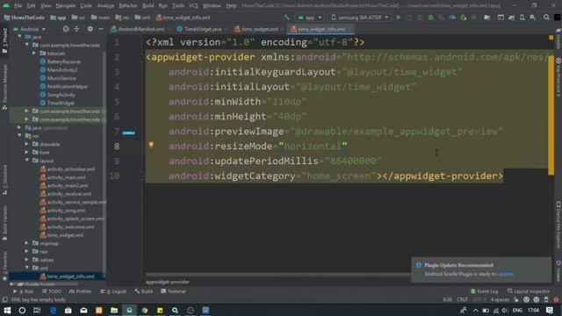Sync project with Gradle files icon
The image size is (562, 316).
pos(511,18)
